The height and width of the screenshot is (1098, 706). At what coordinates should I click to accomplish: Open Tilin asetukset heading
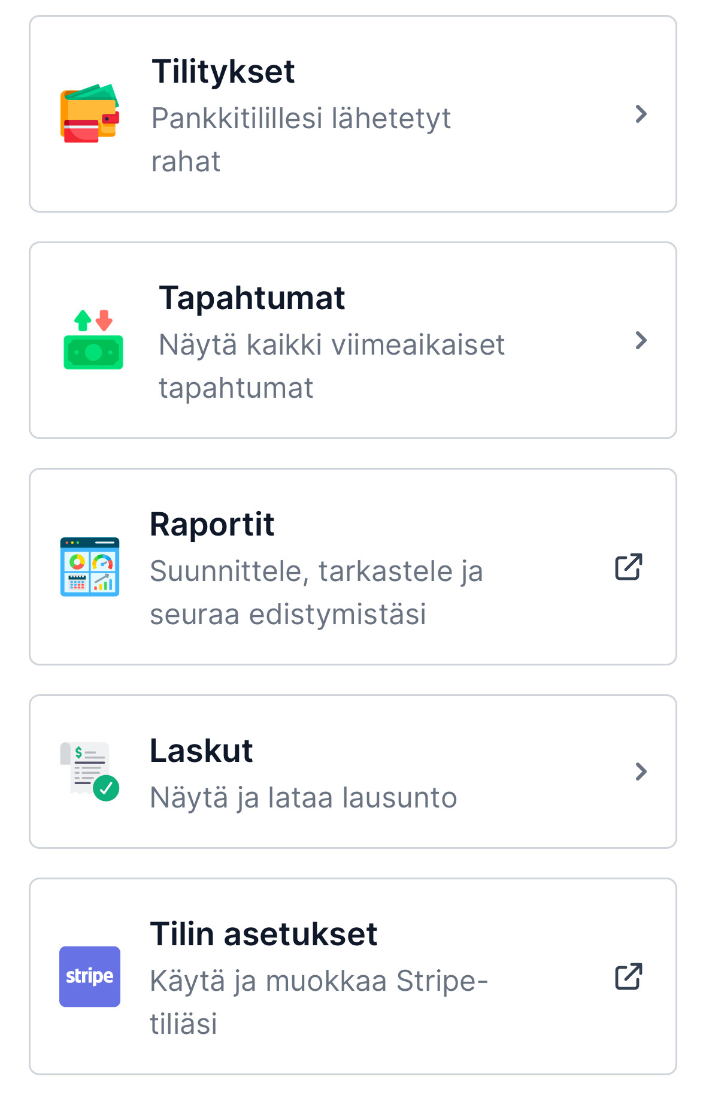point(263,934)
